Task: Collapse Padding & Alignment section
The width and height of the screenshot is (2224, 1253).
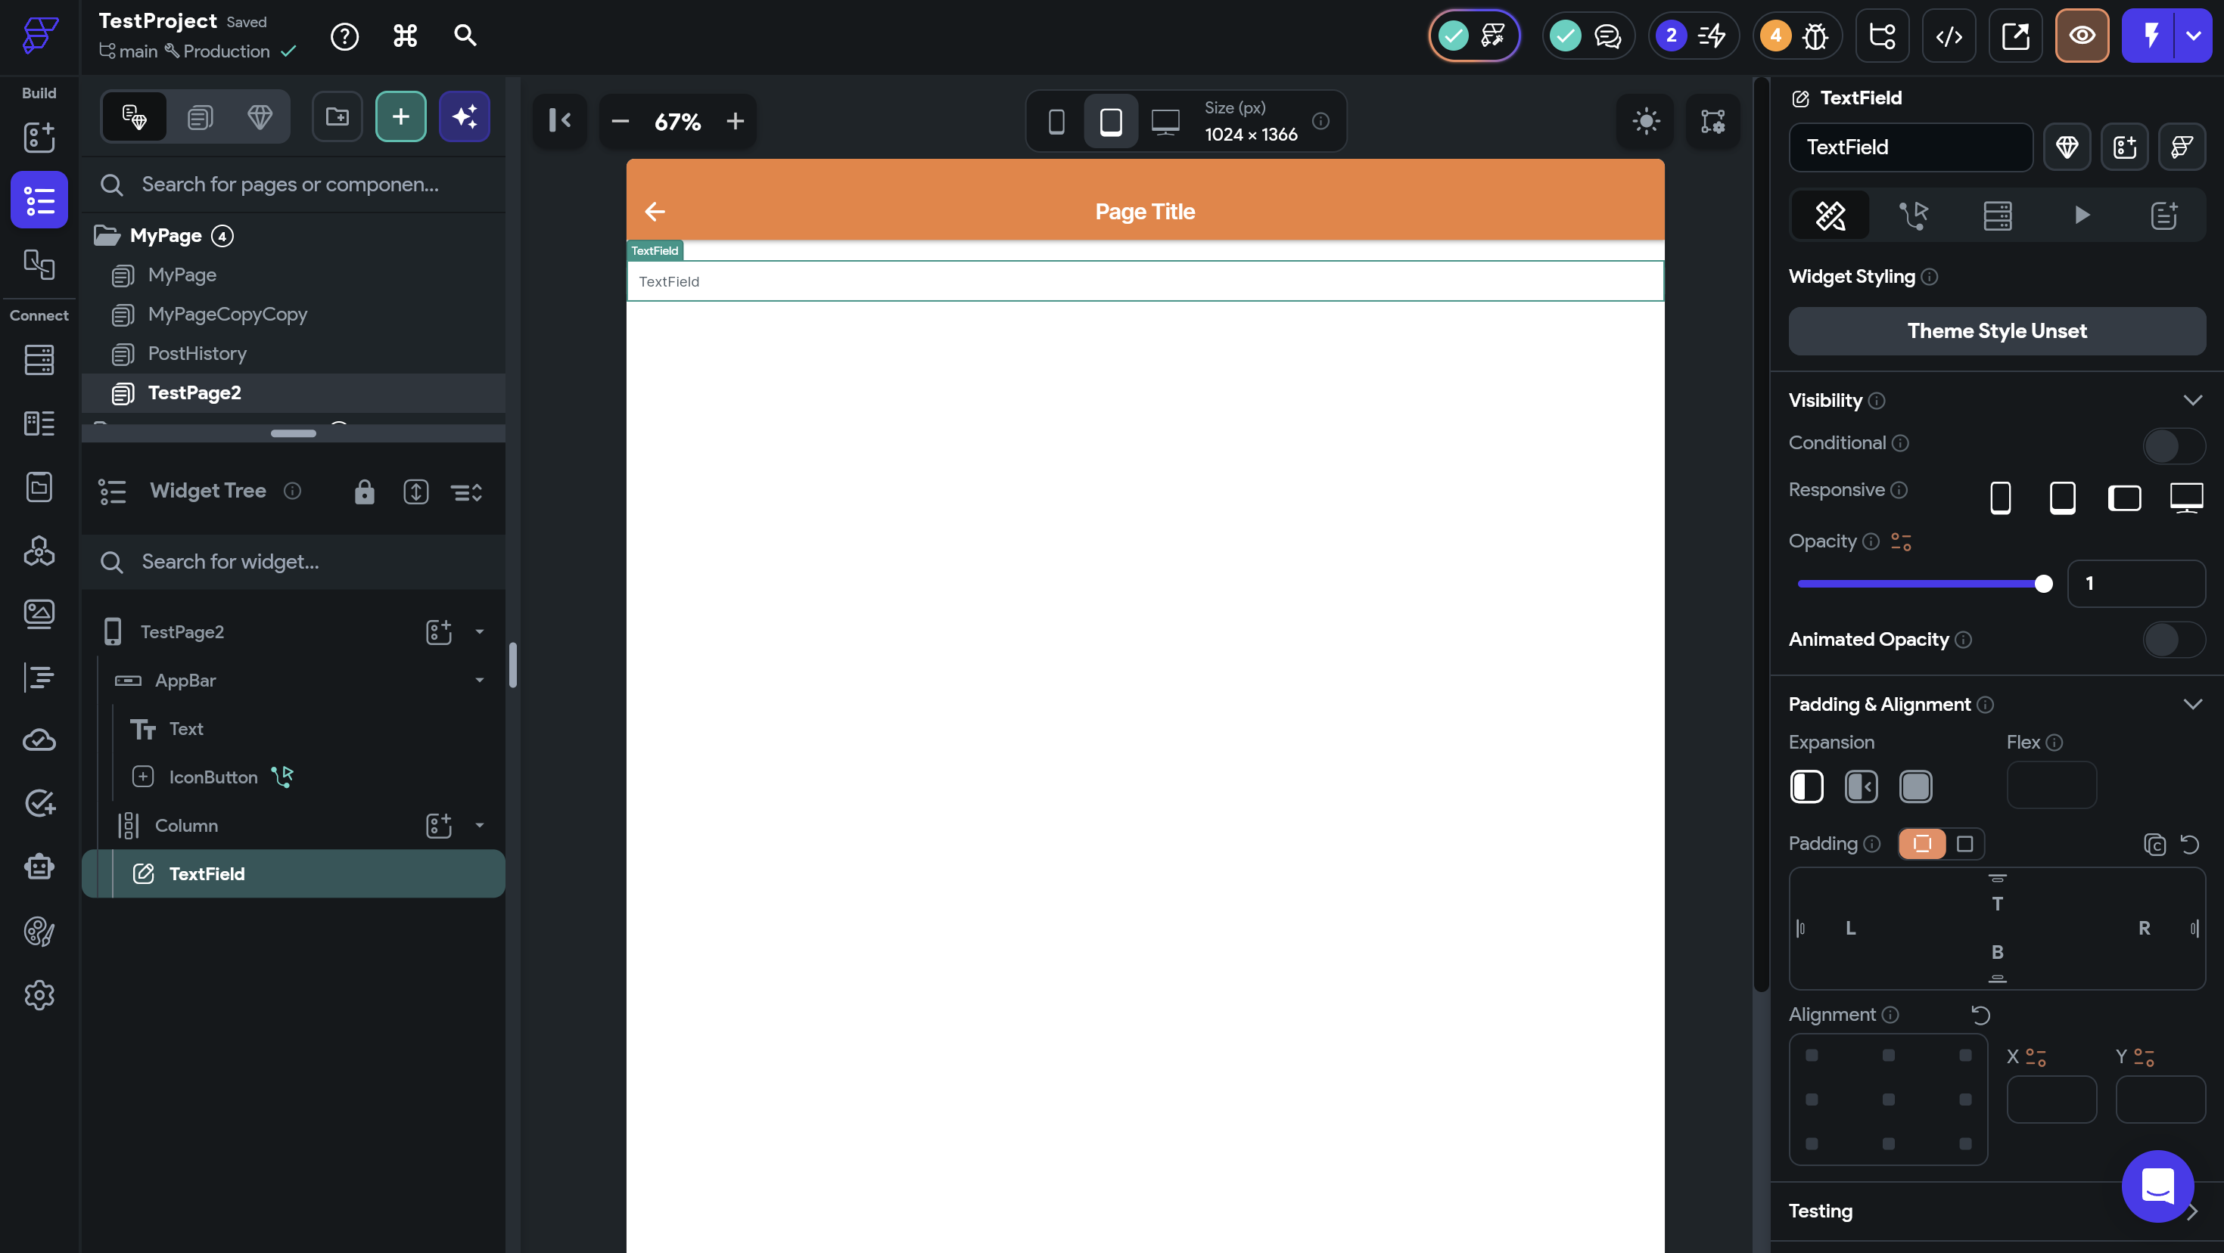Action: 2192,704
